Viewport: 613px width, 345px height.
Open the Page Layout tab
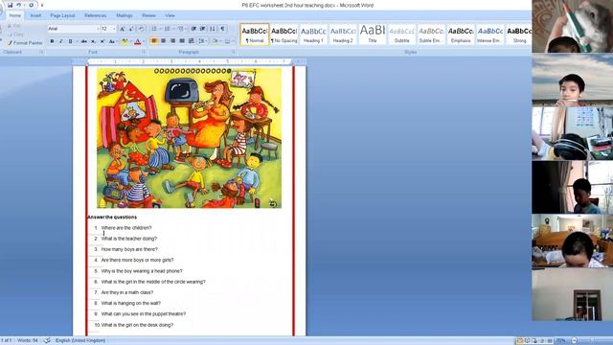click(x=62, y=15)
